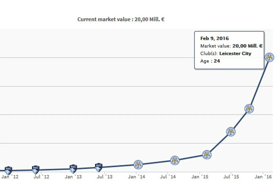The image size is (276, 184).
Task: Click the 'Market value: 20,00 Mill. €' tooltip line
Action: coord(231,46)
